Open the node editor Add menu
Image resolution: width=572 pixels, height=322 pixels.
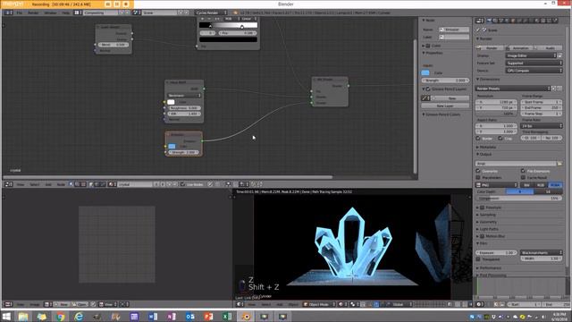48,184
